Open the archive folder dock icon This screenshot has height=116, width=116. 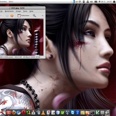coord(83,113)
